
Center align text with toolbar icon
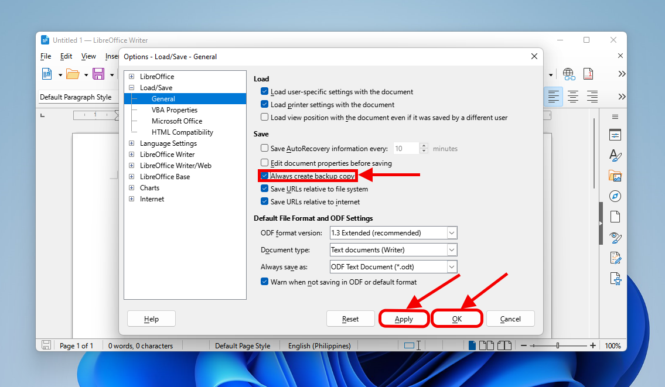[x=572, y=97]
